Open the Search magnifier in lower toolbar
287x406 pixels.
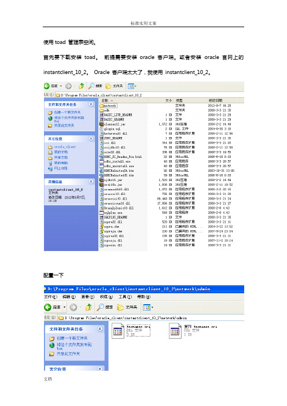(100, 307)
